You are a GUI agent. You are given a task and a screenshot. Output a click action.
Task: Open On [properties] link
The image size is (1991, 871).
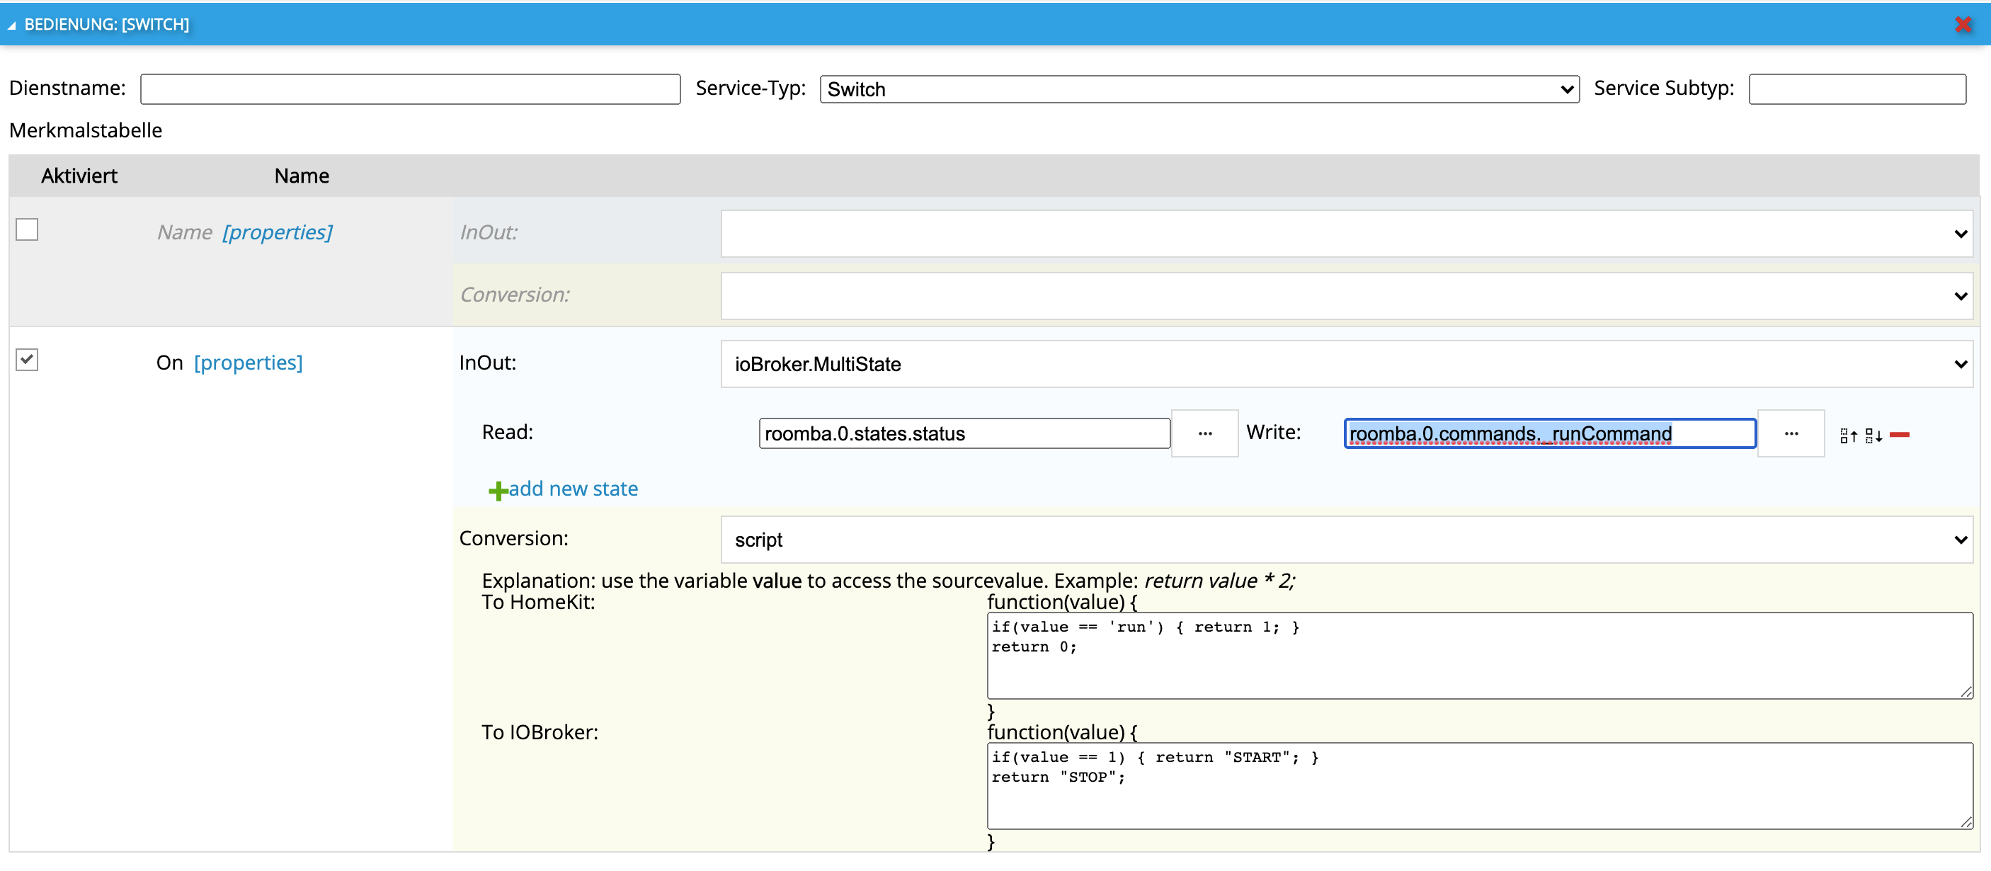pos(248,363)
